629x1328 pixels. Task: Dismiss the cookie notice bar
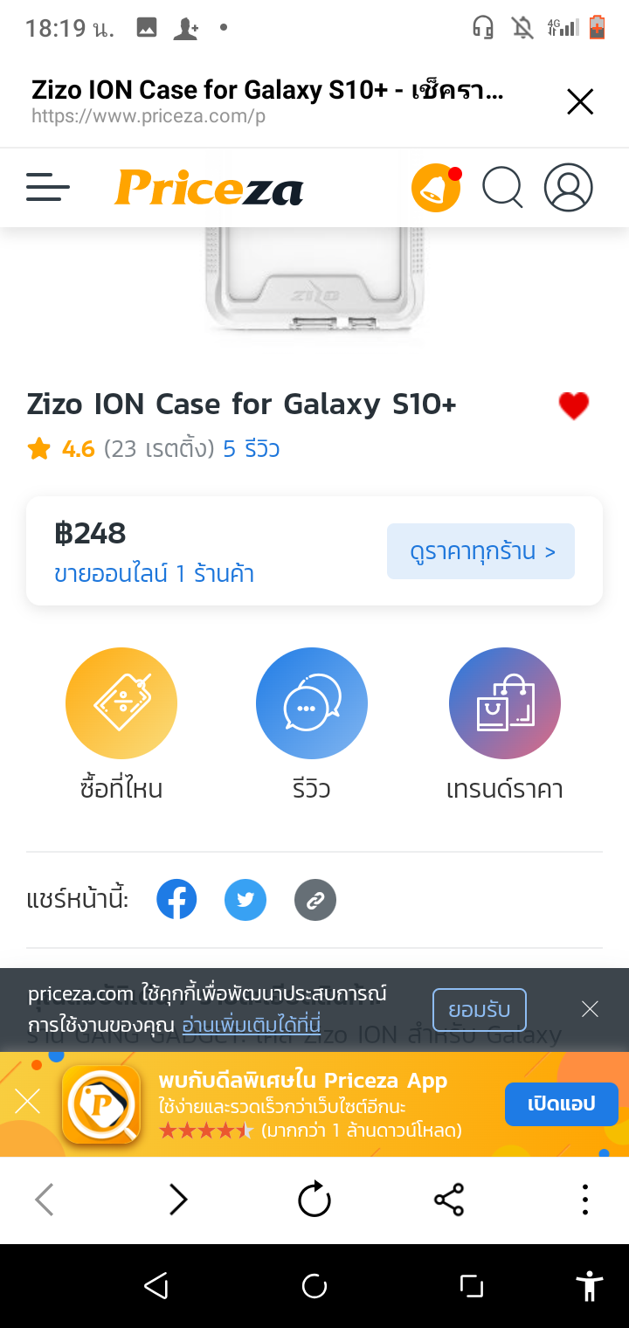[x=590, y=1010]
